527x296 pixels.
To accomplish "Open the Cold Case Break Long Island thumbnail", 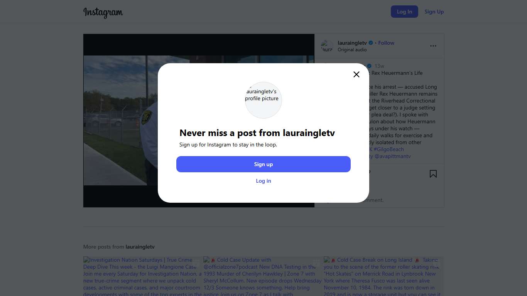I will (x=383, y=276).
